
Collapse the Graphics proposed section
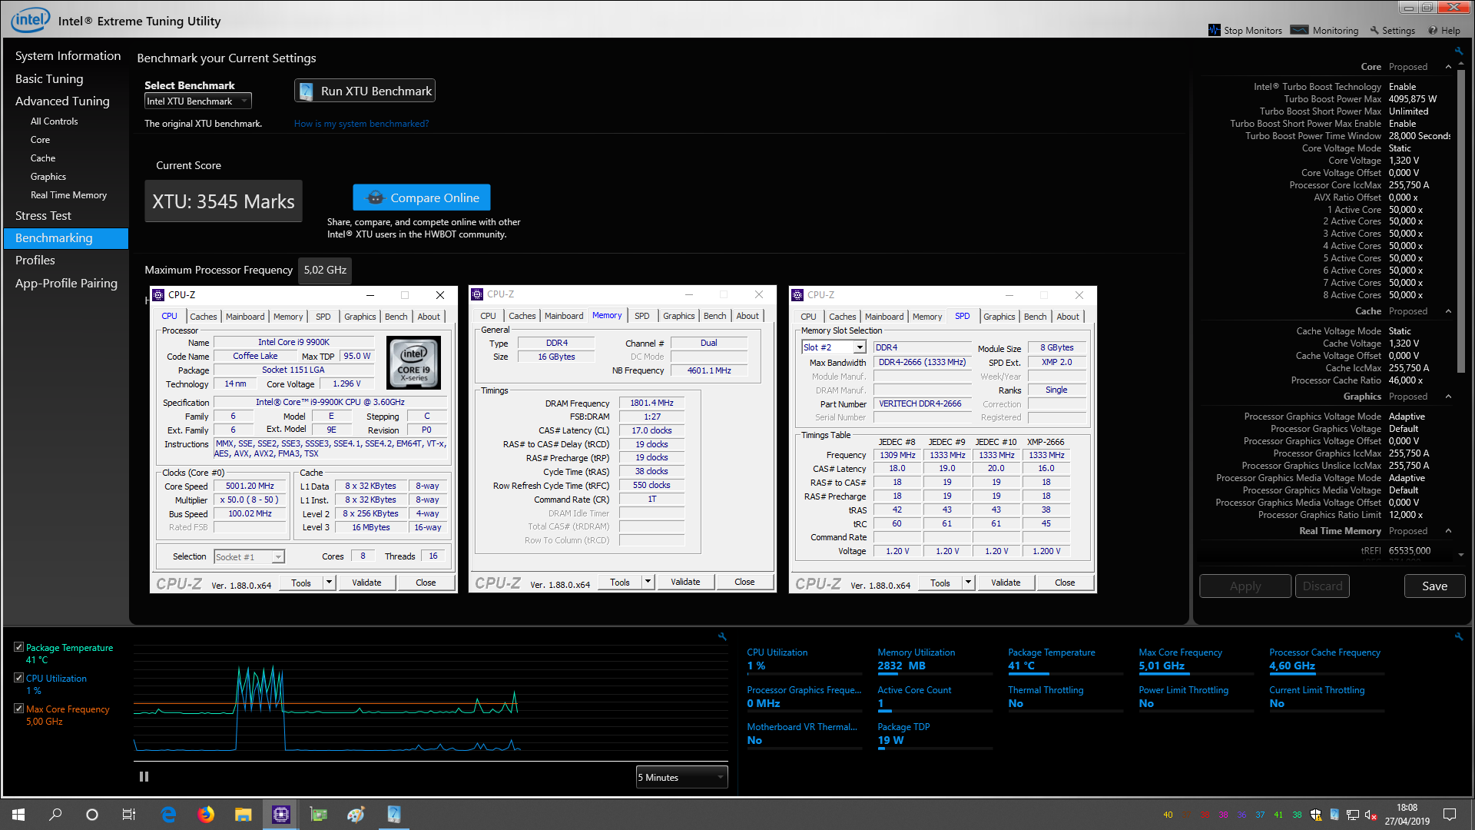pos(1448,397)
